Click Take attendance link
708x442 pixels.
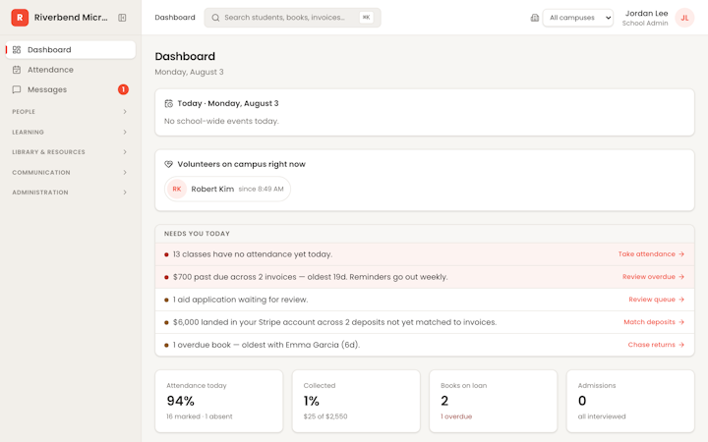click(651, 254)
